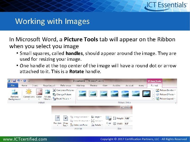Apply the second picture style thumbnail
The width and height of the screenshot is (190, 142).
click(93, 94)
